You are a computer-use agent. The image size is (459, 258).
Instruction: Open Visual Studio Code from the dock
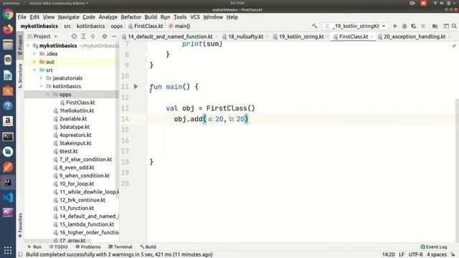8,198
